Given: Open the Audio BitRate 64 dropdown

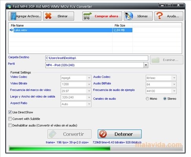Looking at the screenshot, I should (174, 84).
